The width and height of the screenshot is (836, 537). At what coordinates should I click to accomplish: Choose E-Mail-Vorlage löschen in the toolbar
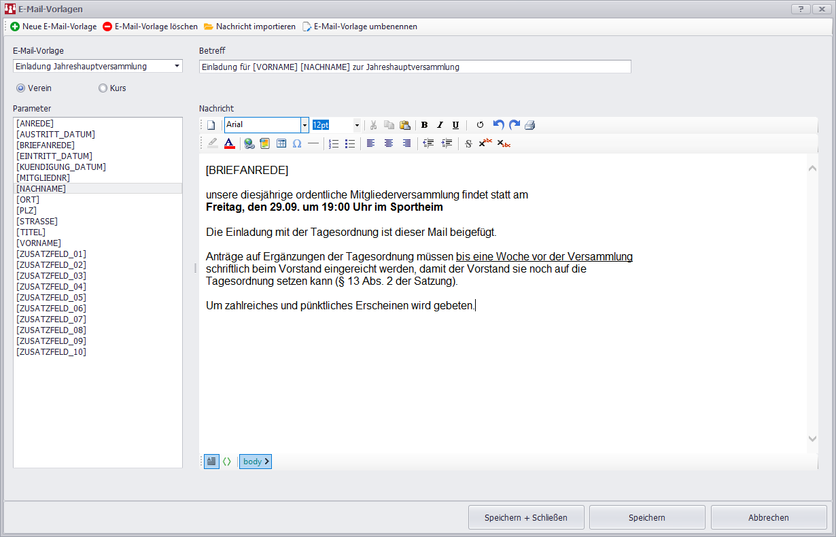(x=150, y=27)
